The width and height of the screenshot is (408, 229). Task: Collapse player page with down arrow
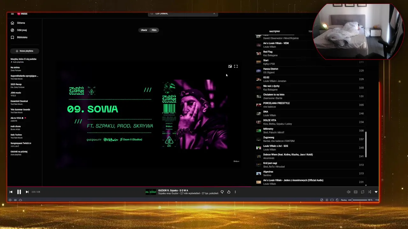click(376, 192)
